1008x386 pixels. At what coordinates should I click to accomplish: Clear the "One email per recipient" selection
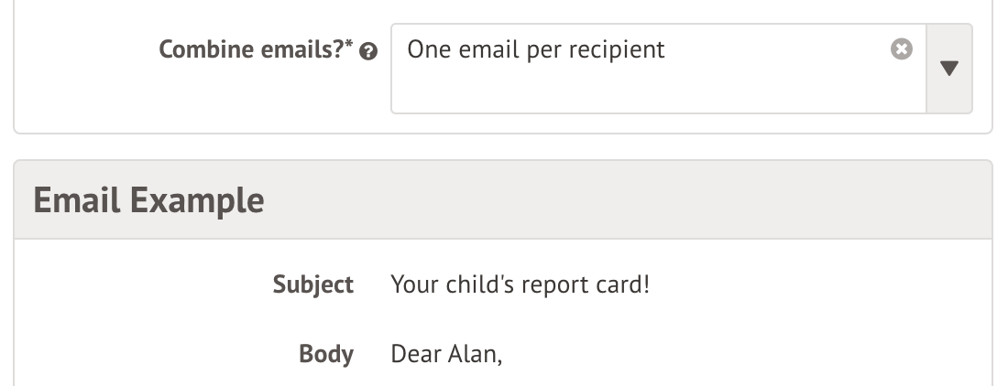902,49
